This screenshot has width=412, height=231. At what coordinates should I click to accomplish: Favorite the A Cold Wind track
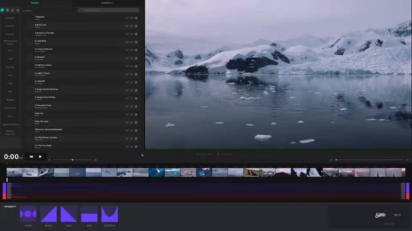136,42
